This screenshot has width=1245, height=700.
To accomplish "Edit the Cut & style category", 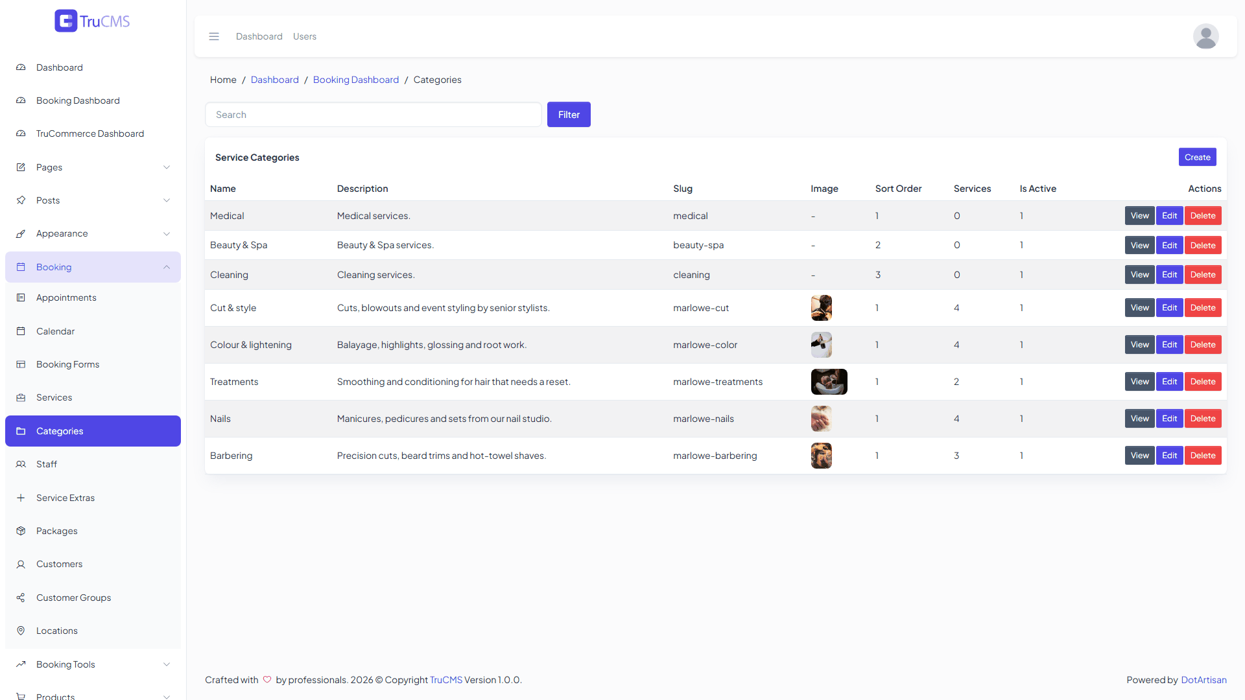I will [1169, 308].
